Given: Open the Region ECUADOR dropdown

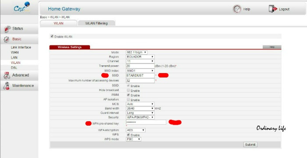Looking at the screenshot, I should pos(140,57).
